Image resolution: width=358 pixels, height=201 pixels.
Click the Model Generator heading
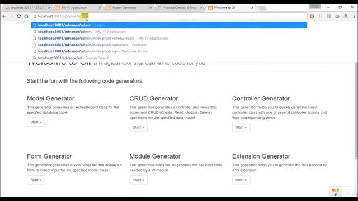(x=50, y=98)
